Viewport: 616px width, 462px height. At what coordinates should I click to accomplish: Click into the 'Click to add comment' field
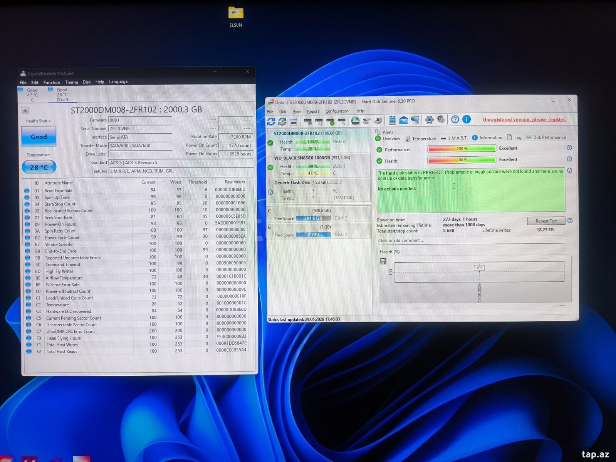point(471,241)
